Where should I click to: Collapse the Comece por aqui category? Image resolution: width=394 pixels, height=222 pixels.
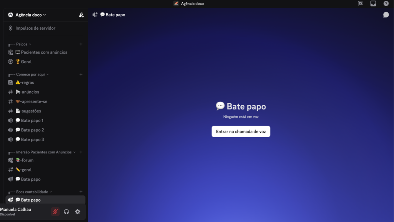32,74
